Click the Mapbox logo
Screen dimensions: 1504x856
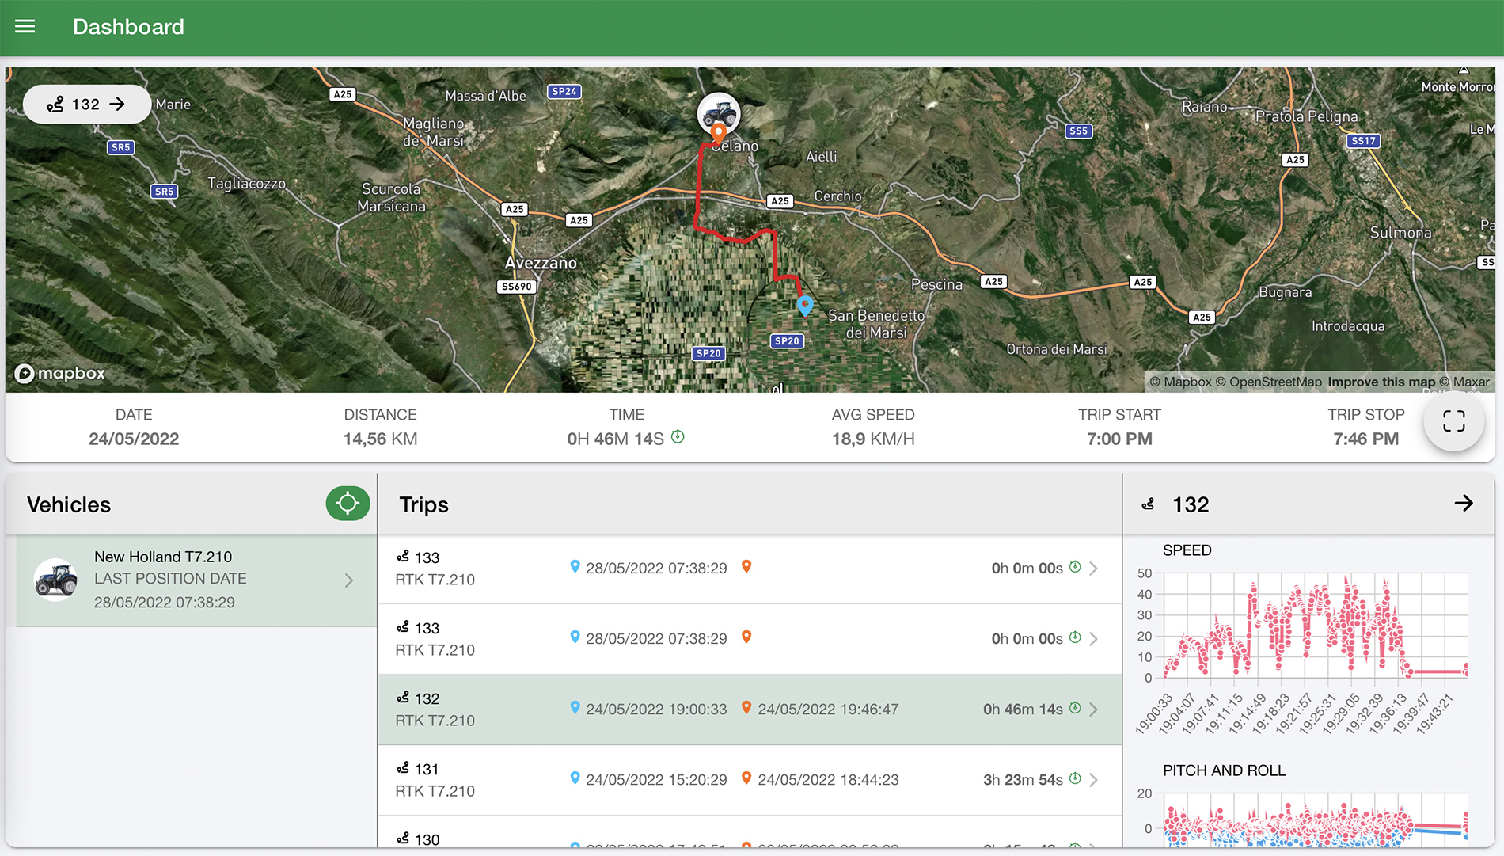[60, 373]
